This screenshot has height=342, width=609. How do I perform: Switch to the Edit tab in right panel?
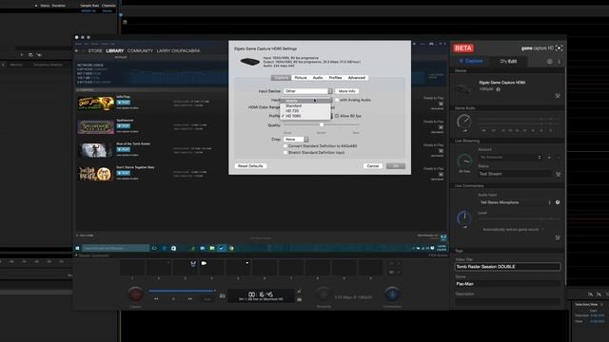508,61
